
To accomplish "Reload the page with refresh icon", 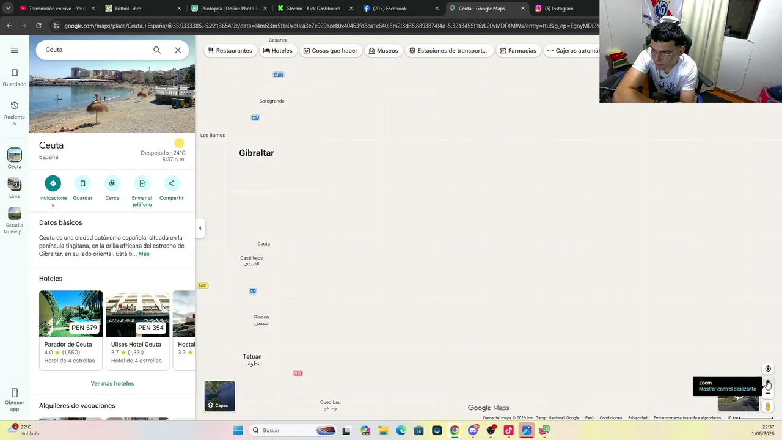I will [38, 26].
